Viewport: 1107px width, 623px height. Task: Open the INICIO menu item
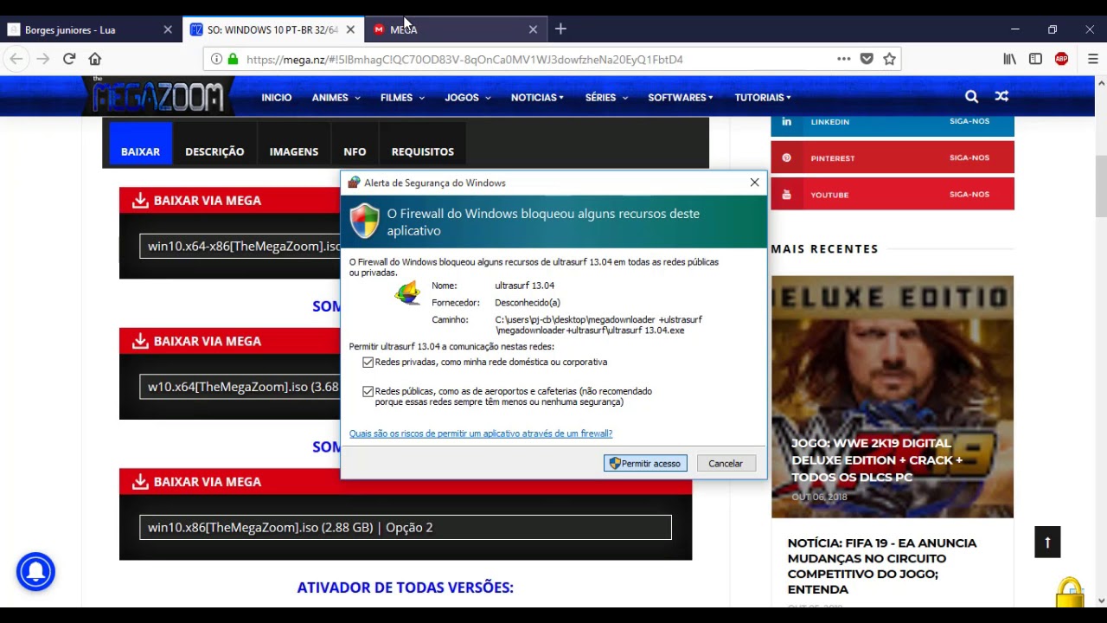click(277, 98)
